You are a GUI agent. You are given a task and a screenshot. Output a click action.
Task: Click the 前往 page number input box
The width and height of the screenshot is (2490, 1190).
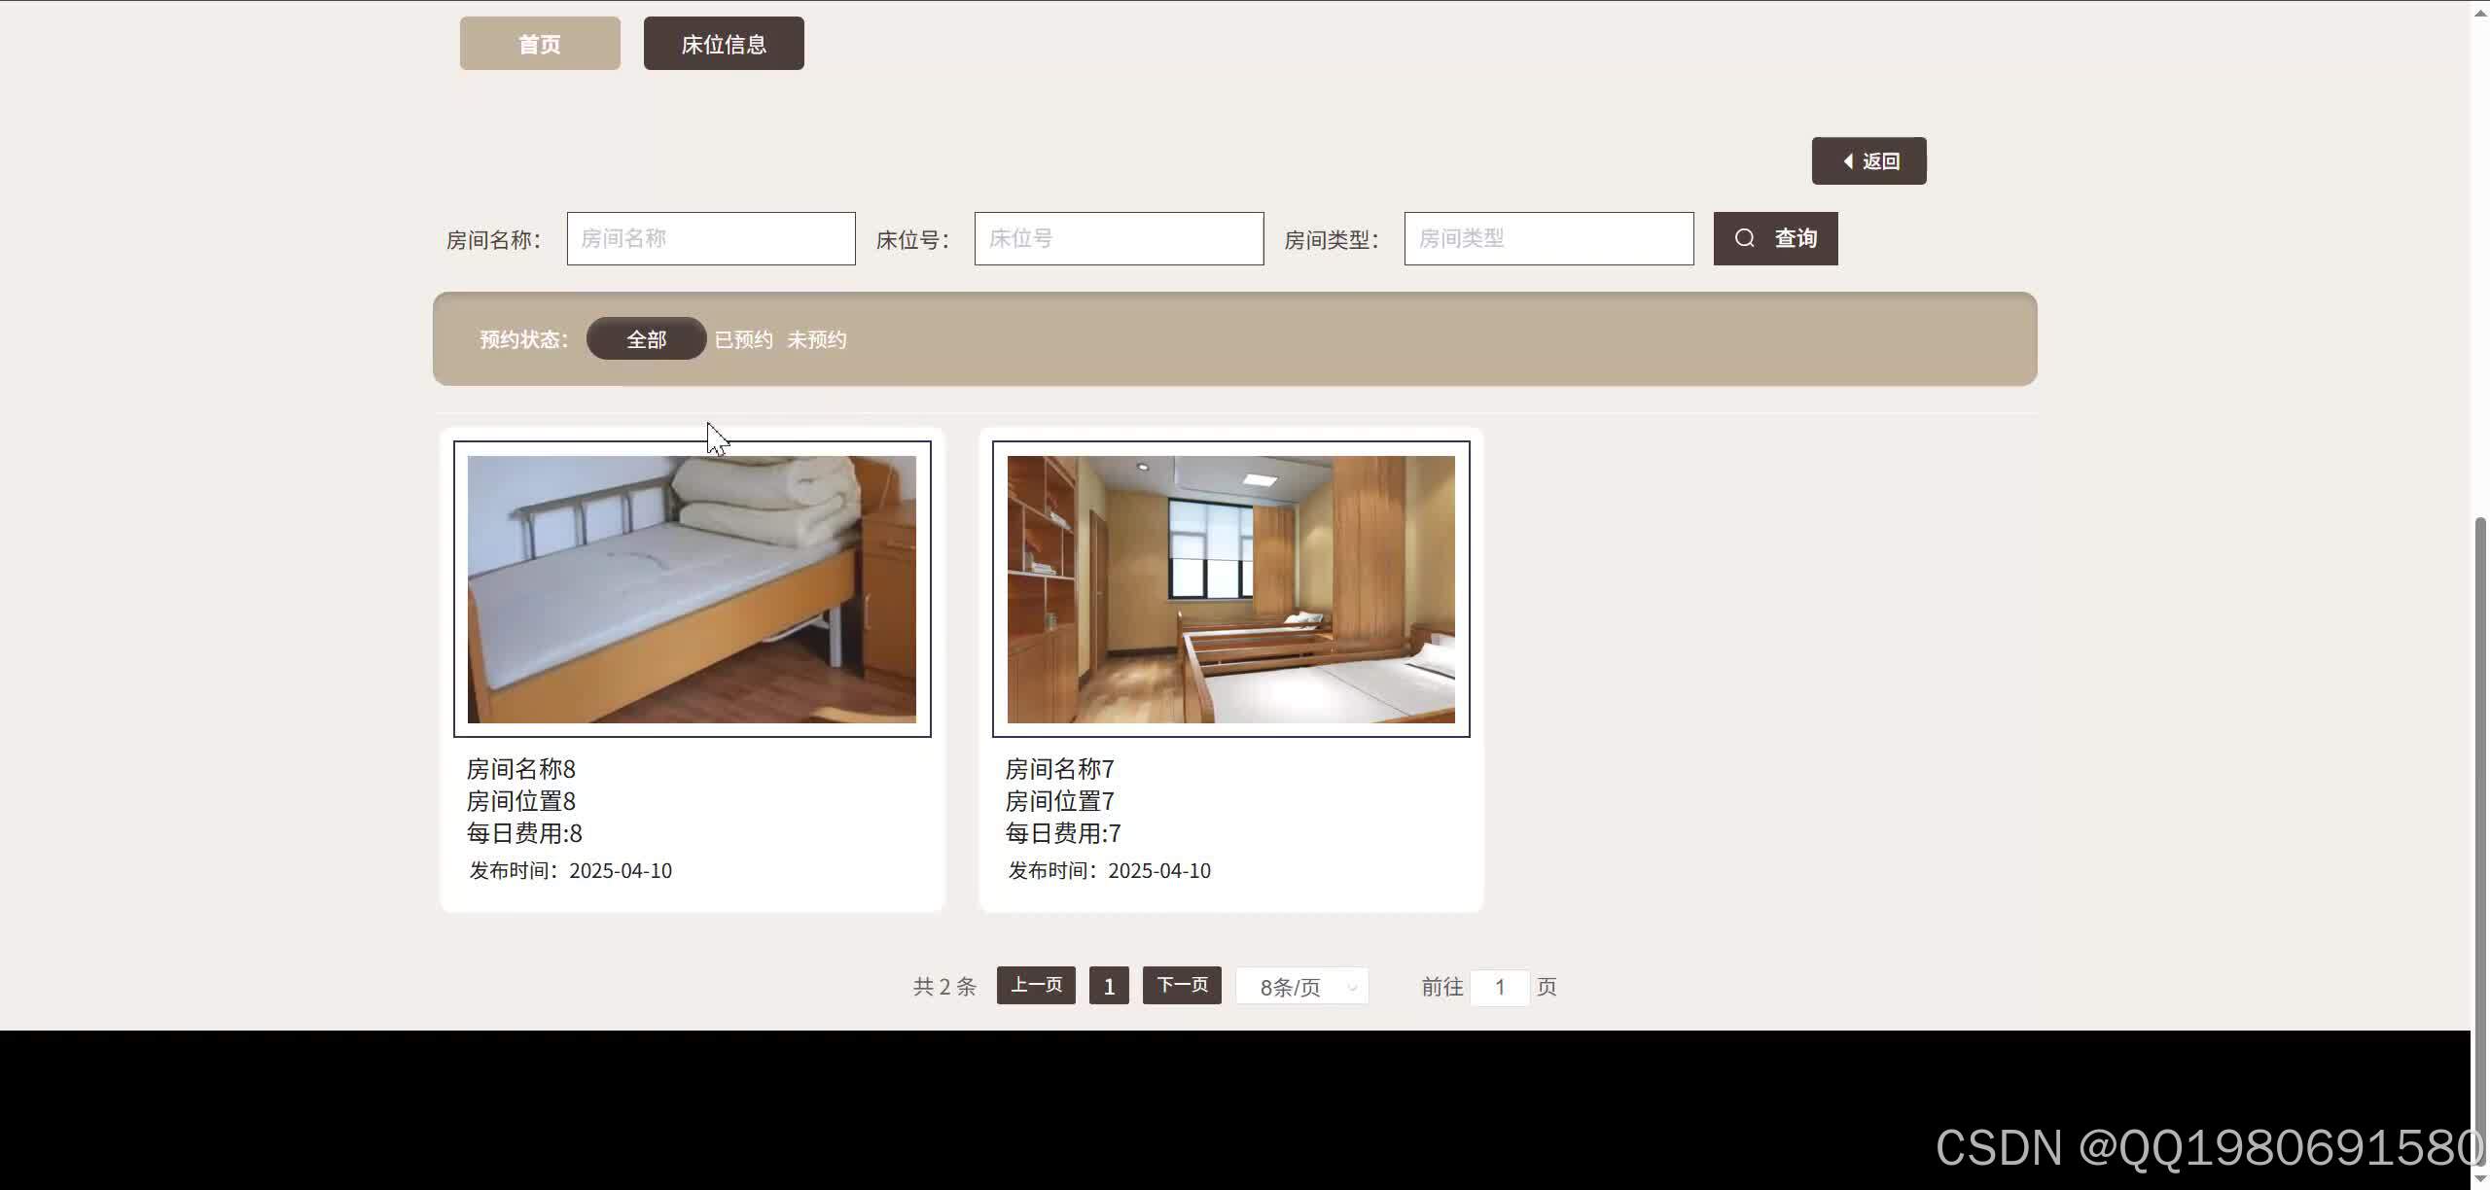click(1499, 987)
